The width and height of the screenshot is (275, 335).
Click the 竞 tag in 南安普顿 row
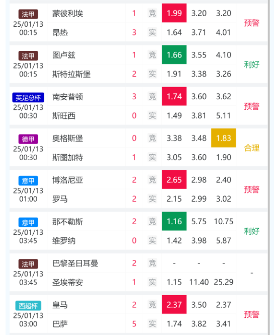coord(152,97)
